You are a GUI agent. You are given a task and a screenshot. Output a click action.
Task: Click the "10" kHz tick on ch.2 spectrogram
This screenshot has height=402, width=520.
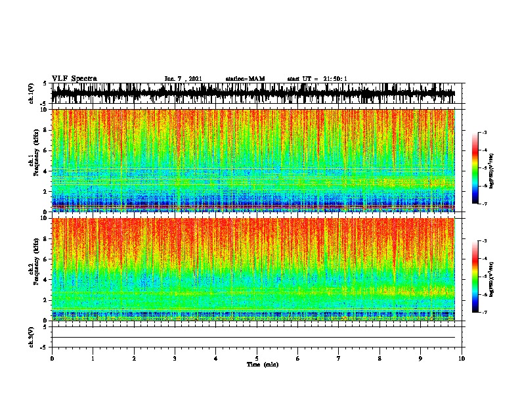coord(45,218)
